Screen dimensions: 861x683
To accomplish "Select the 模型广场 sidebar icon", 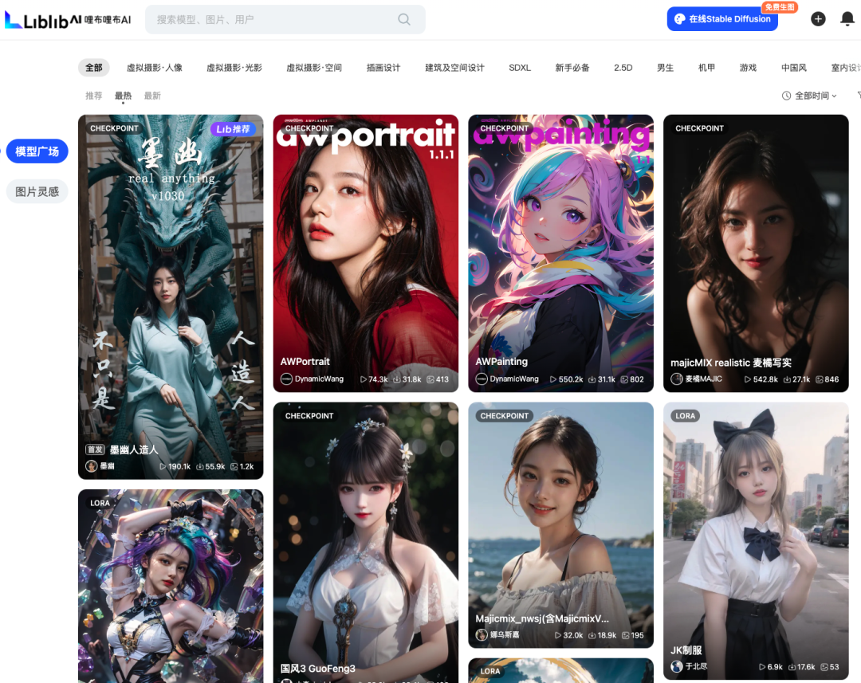I will [37, 151].
